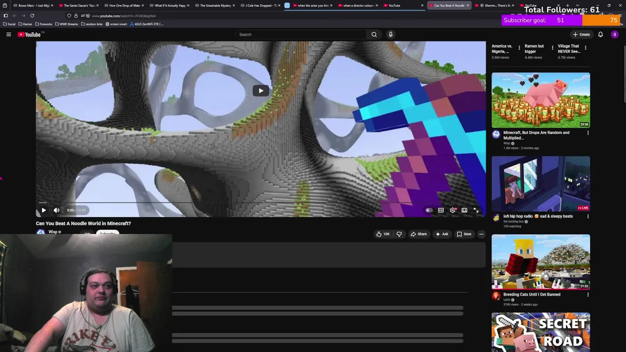Screen dimensions: 626x352
Task: Switch to How One Drop of Water tab
Action: coord(124,5)
